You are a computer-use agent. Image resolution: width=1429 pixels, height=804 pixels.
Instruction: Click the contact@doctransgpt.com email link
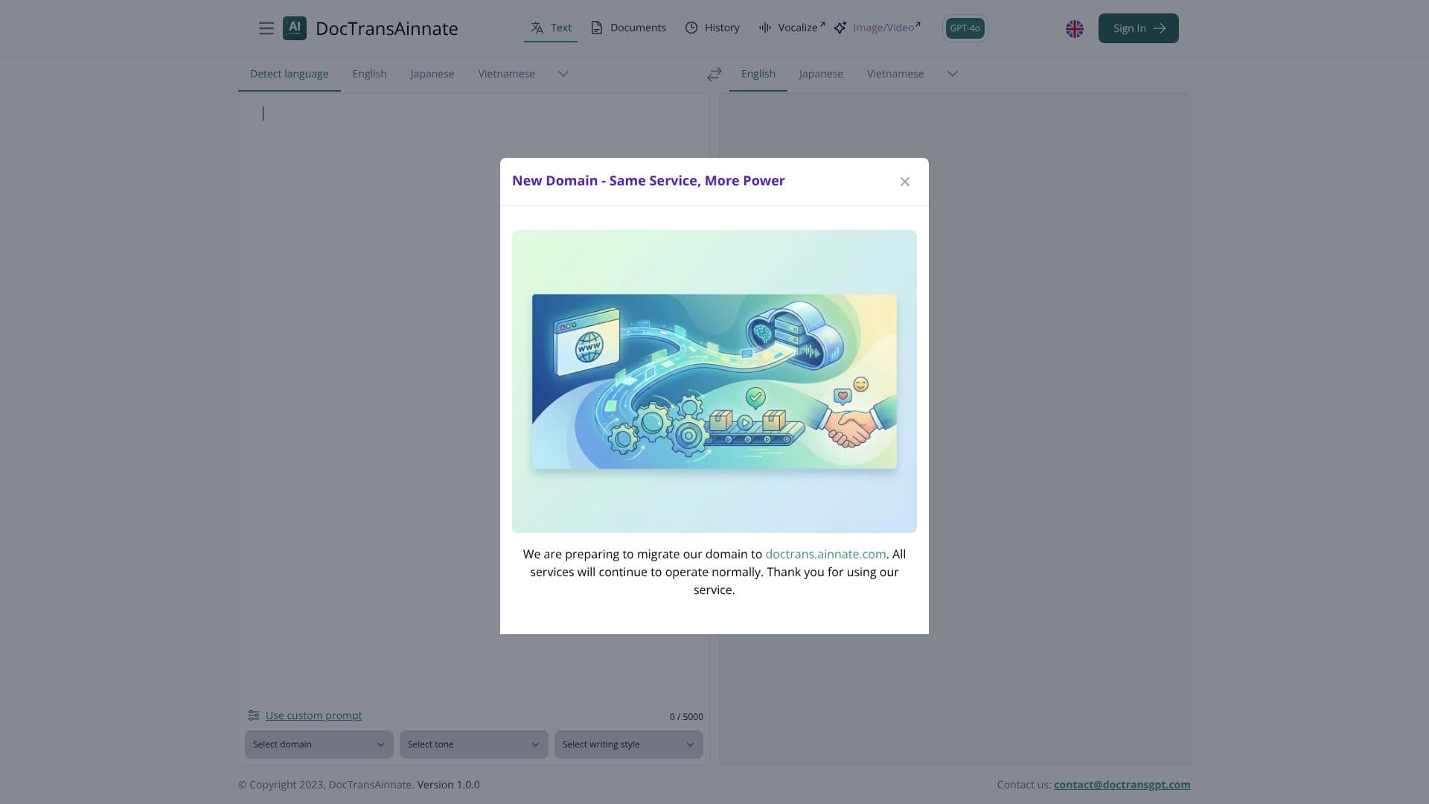(x=1122, y=785)
